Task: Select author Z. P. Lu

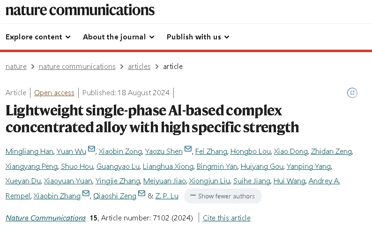Action: click(167, 196)
